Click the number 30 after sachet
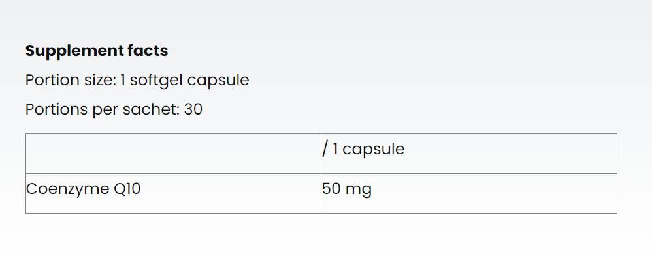The width and height of the screenshot is (652, 263). [x=193, y=109]
